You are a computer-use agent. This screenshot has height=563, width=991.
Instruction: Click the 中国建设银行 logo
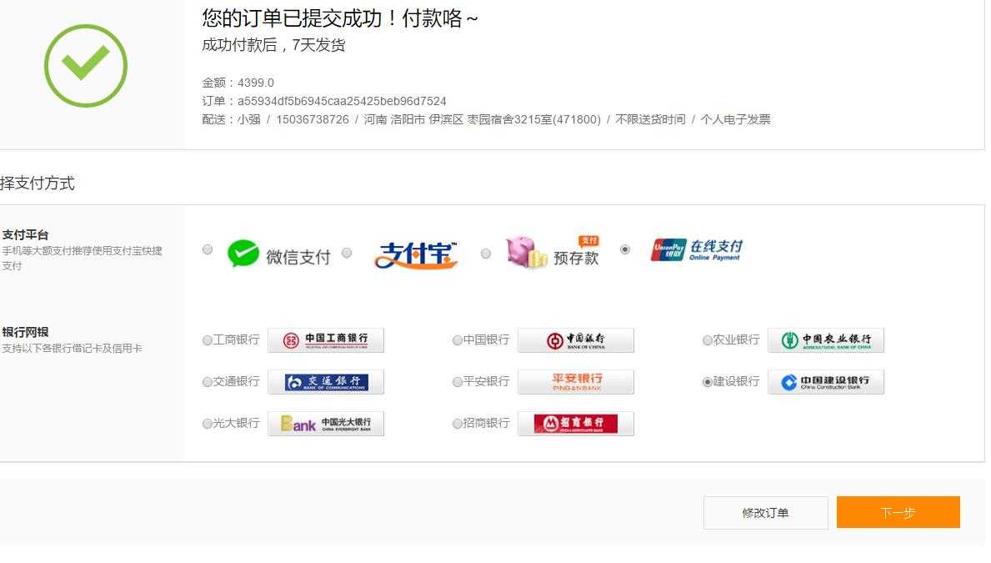[825, 382]
